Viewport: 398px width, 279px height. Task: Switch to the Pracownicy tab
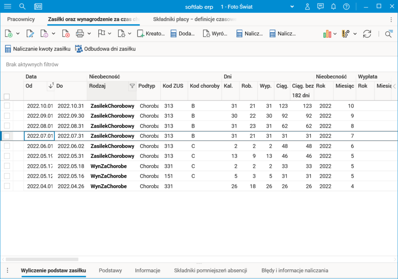click(21, 19)
